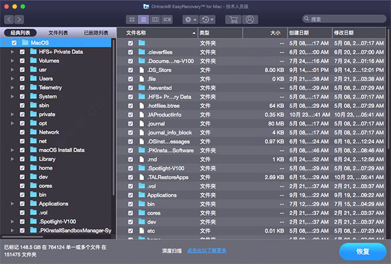Click the .file document icon in list

(x=141, y=79)
